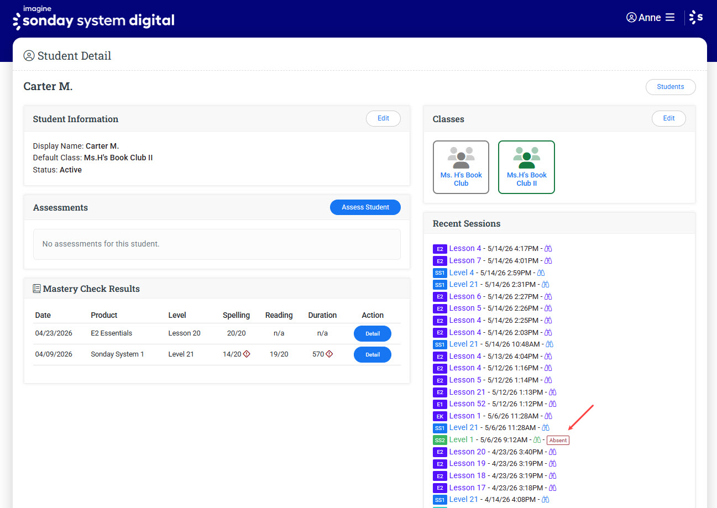Click binoculars icon for Level 21 5/6/26 11:28AM
This screenshot has height=508, width=717.
point(546,428)
